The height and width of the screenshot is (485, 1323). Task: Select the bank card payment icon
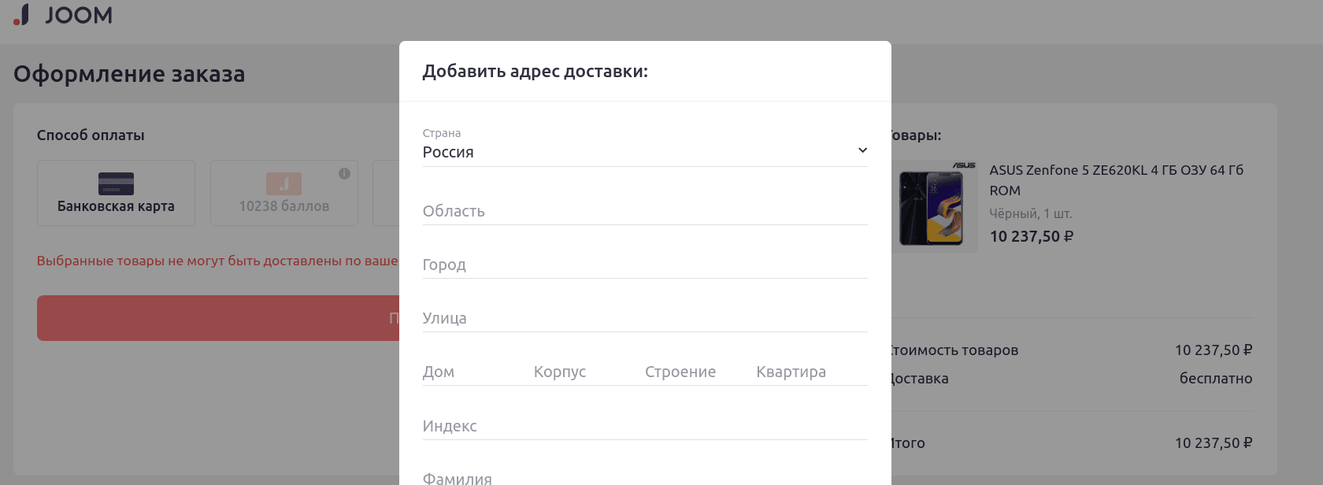tap(116, 183)
